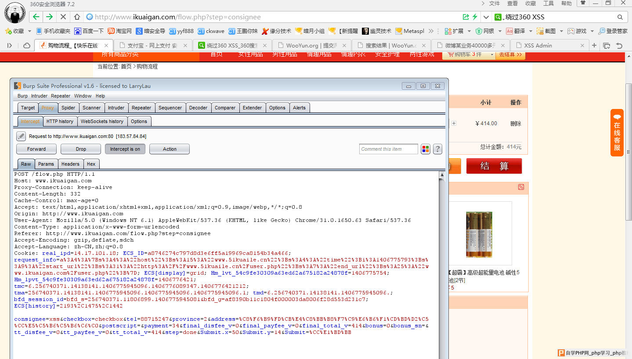Screen dimensions: 632x359
Task: Open the WebSockets history sub-tab
Action: [x=102, y=121]
